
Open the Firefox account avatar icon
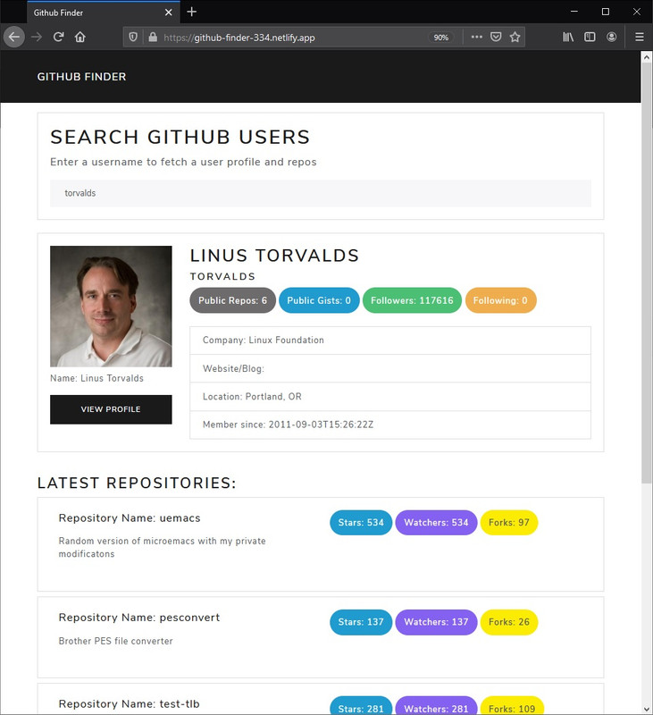[612, 37]
